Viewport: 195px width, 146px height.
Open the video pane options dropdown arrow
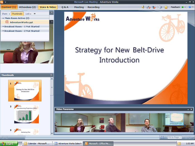tap(52, 22)
